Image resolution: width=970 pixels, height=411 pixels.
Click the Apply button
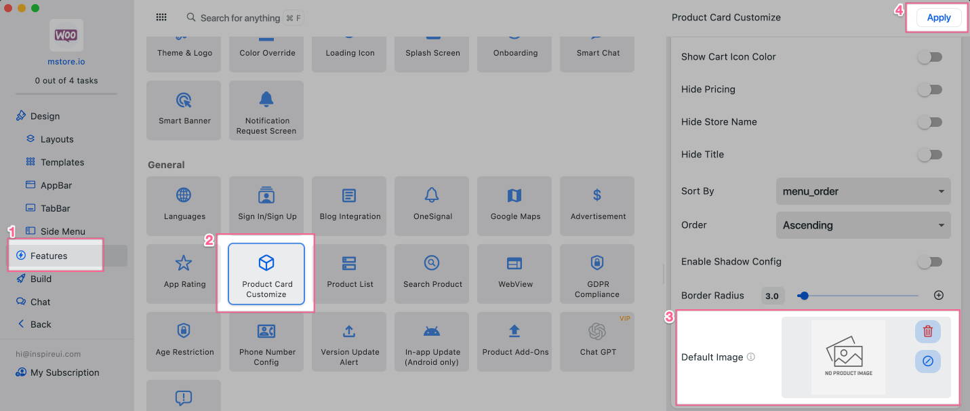[939, 18]
